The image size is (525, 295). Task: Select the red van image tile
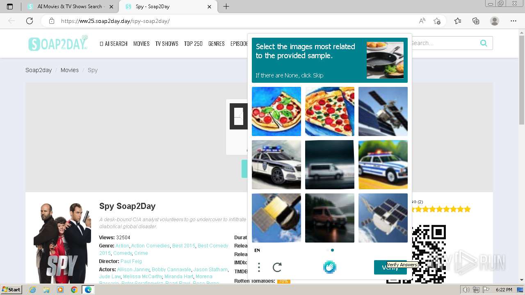pyautogui.click(x=330, y=218)
